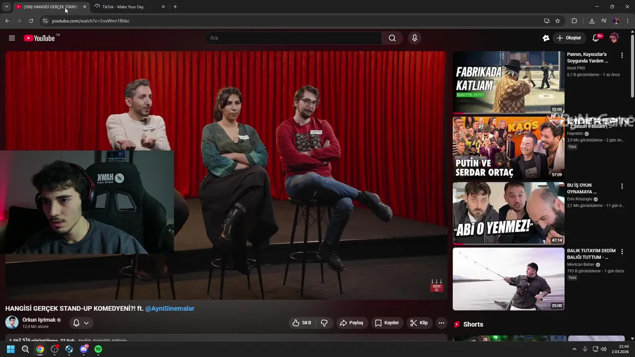The image size is (635, 357).
Task: Share the video via Paylaş
Action: [x=352, y=323]
